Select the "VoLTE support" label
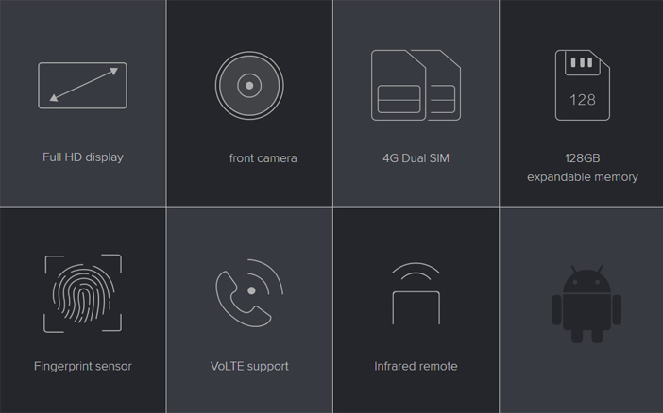 tap(249, 366)
